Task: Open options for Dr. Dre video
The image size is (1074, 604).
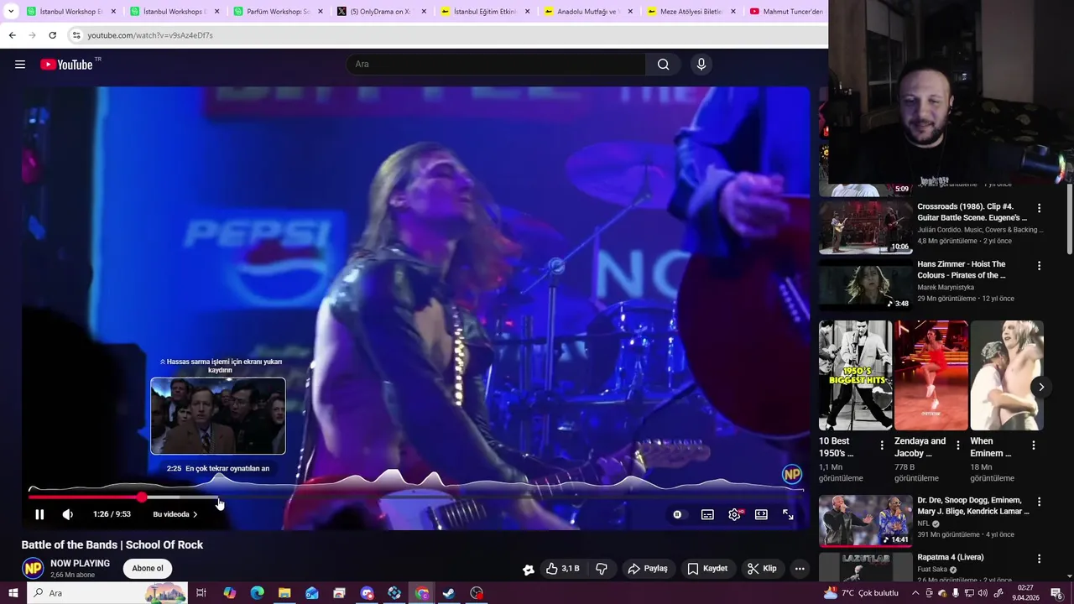Action: 1039,502
